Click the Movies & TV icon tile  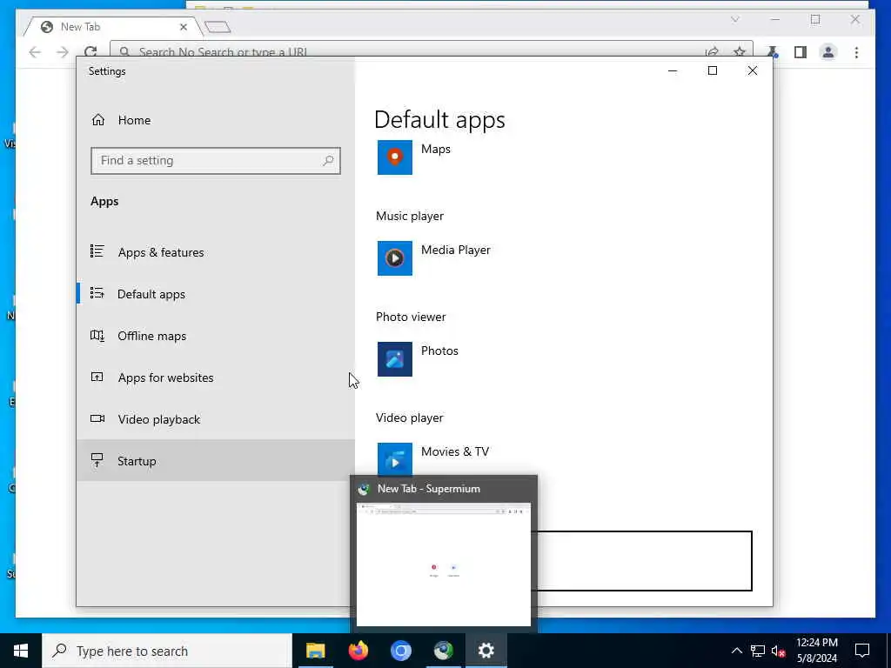coord(395,459)
